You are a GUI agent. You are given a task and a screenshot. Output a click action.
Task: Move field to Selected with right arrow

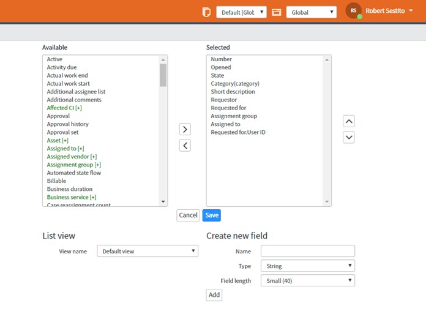tap(185, 129)
